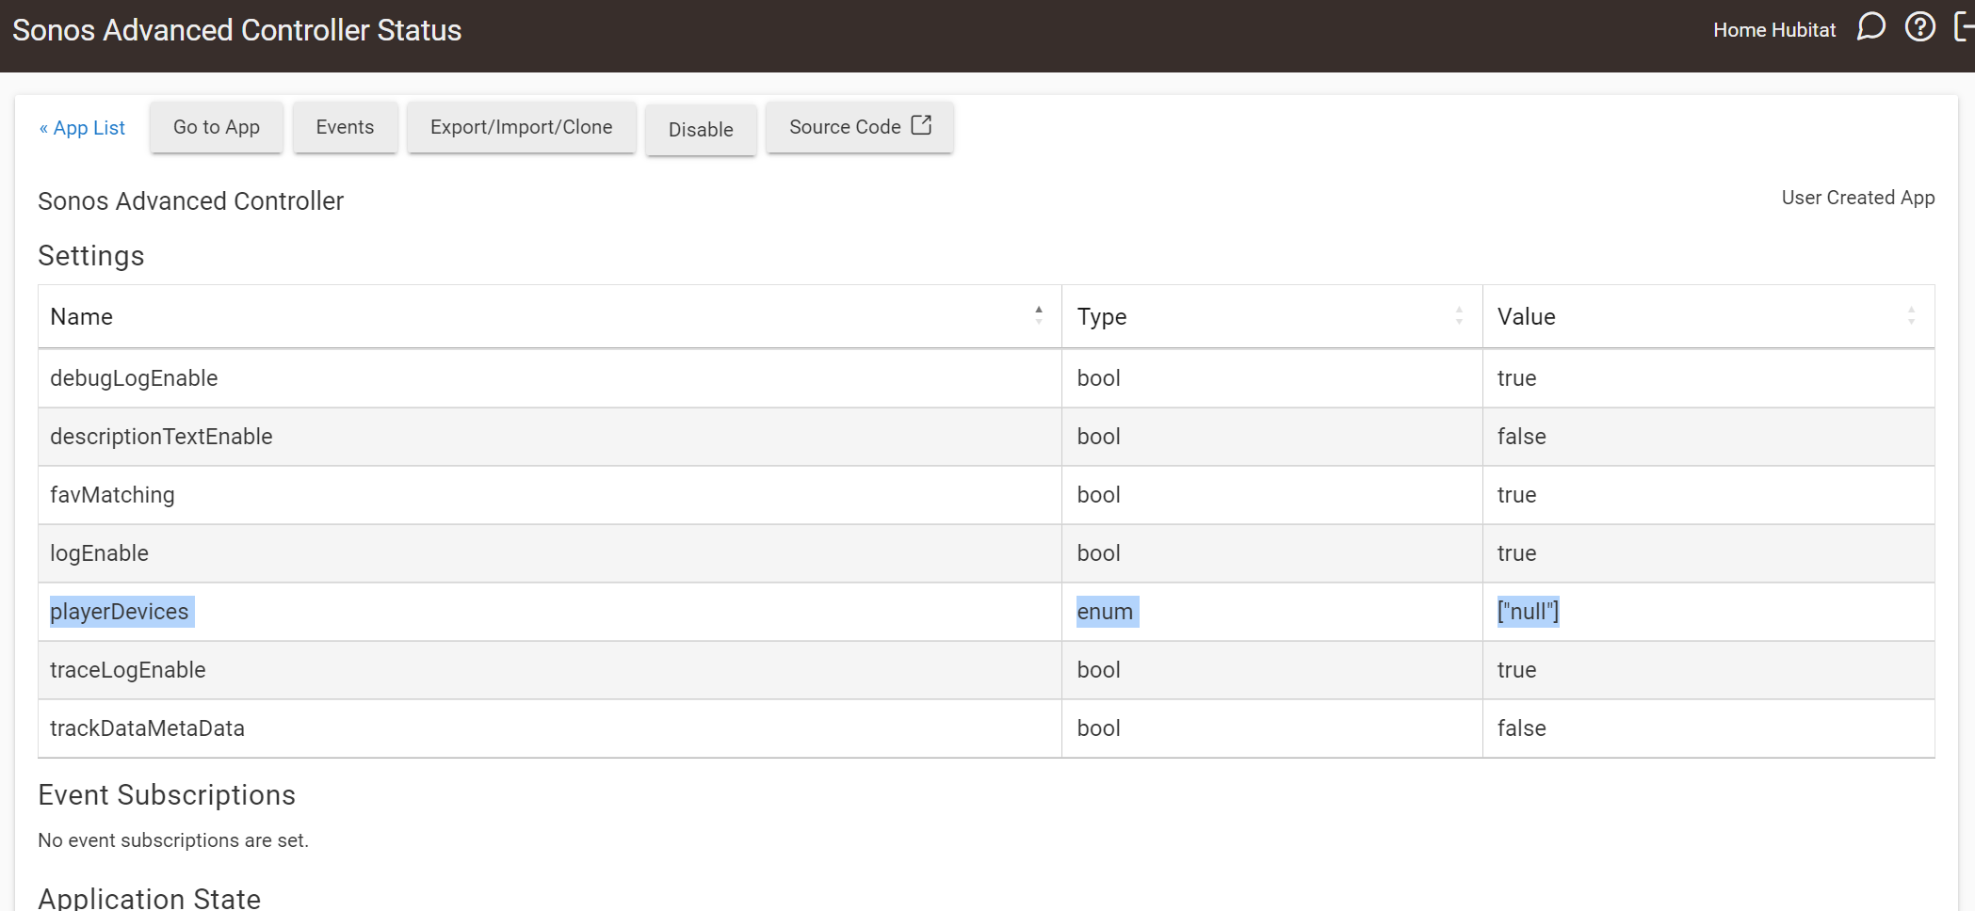Click the ["null"] value of playerDevices

click(1528, 612)
